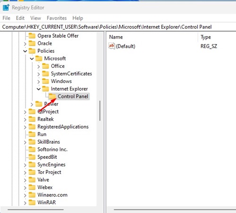This screenshot has width=236, height=213.
Task: Click the SystemCertificates folder icon
Action: coord(45,74)
